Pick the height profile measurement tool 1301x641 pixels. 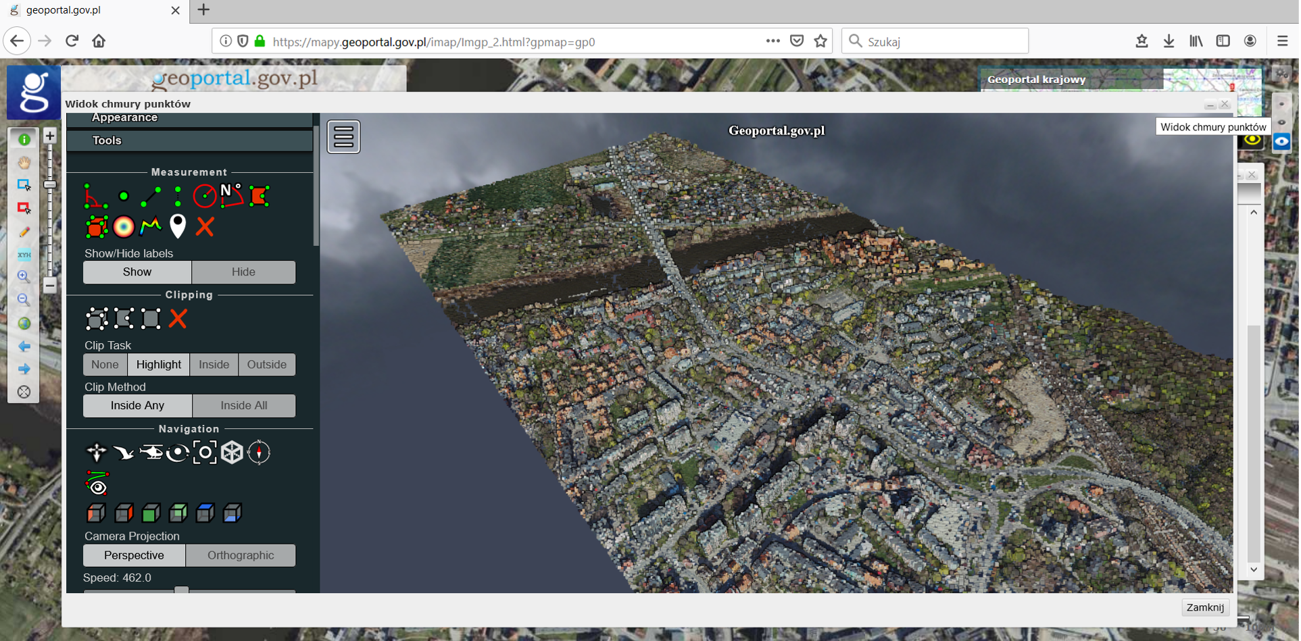coord(151,226)
